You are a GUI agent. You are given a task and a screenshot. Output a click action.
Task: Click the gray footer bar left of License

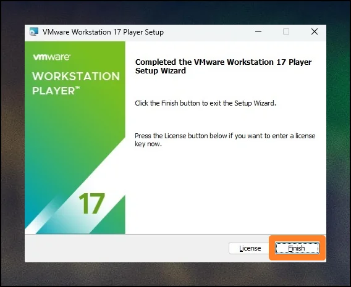(x=127, y=248)
